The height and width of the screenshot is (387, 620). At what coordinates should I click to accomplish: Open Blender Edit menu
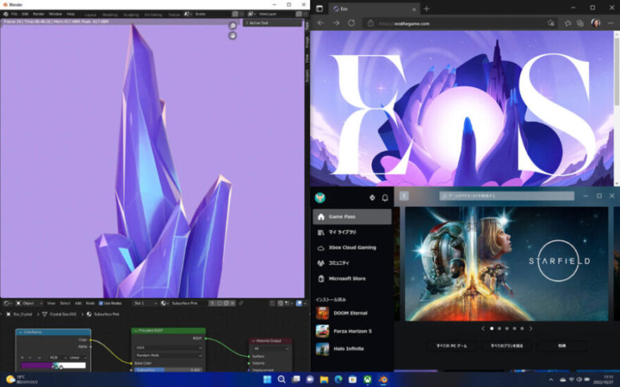(x=25, y=14)
